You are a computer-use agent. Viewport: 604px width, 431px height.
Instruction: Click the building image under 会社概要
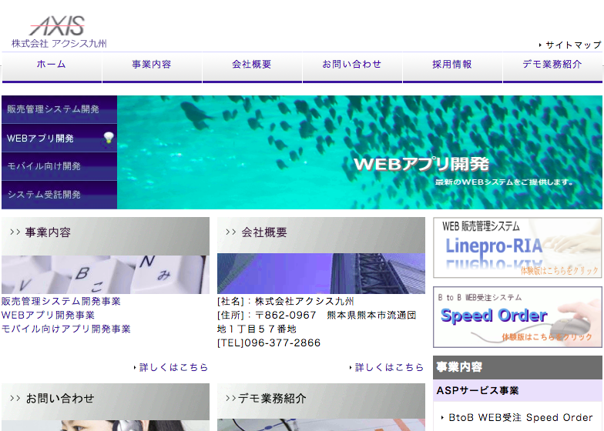click(320, 273)
